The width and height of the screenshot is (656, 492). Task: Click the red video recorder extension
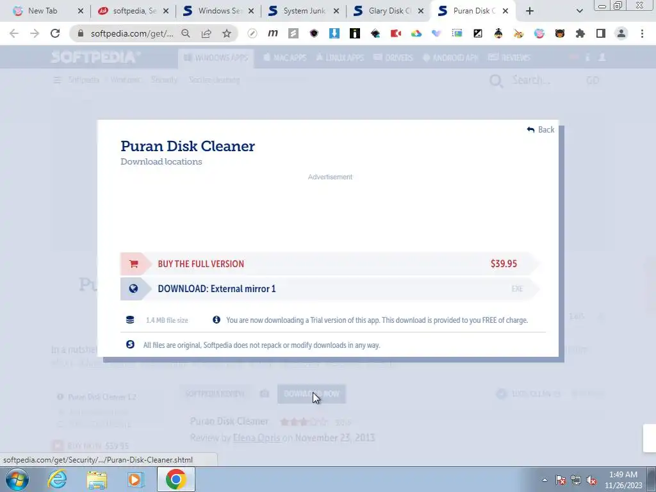coord(396,33)
